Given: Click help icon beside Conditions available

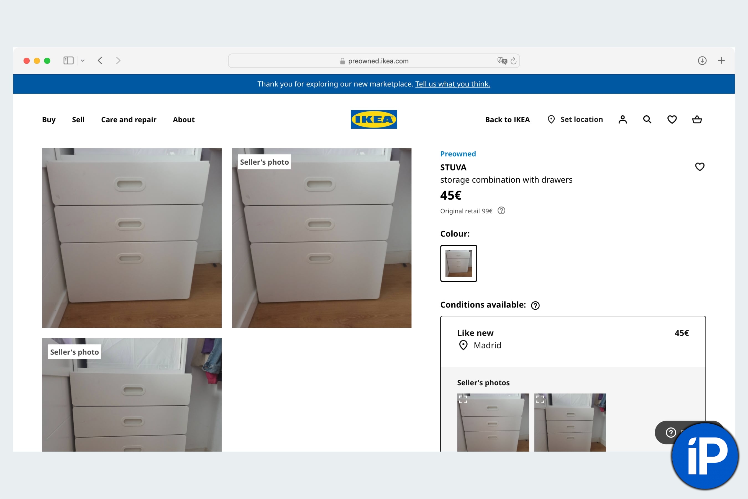Looking at the screenshot, I should click(x=535, y=305).
